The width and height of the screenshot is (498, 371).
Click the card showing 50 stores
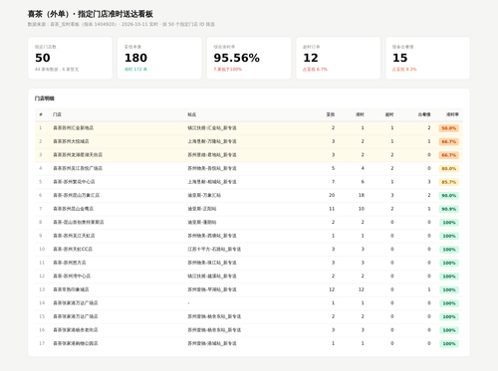click(x=70, y=58)
